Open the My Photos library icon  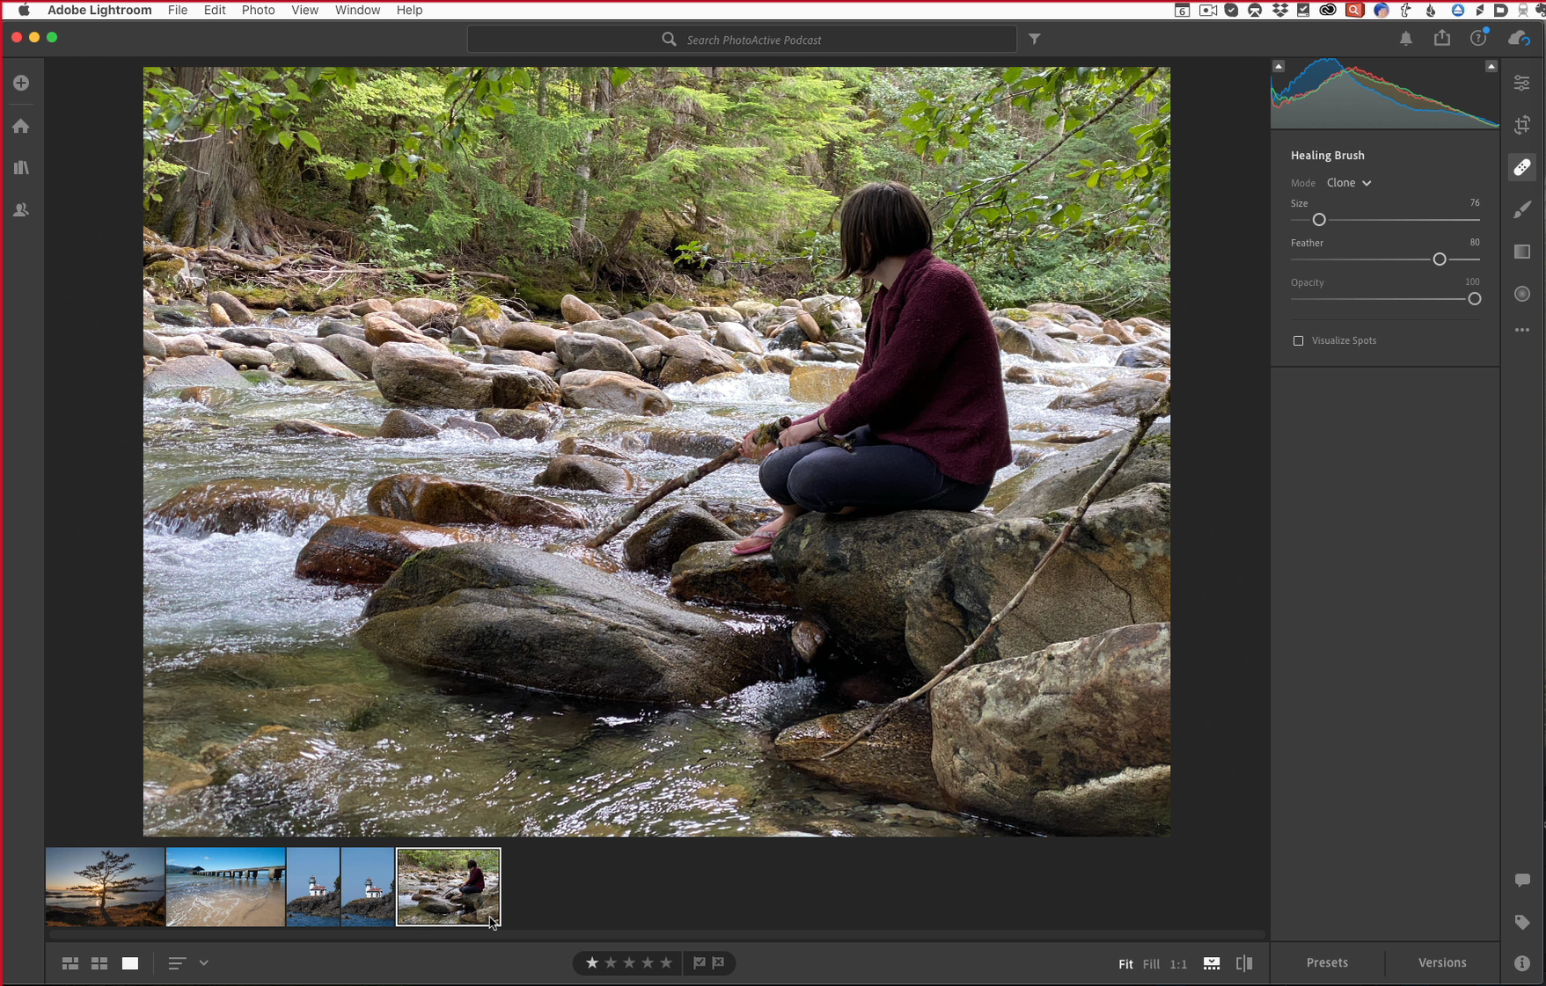click(21, 167)
